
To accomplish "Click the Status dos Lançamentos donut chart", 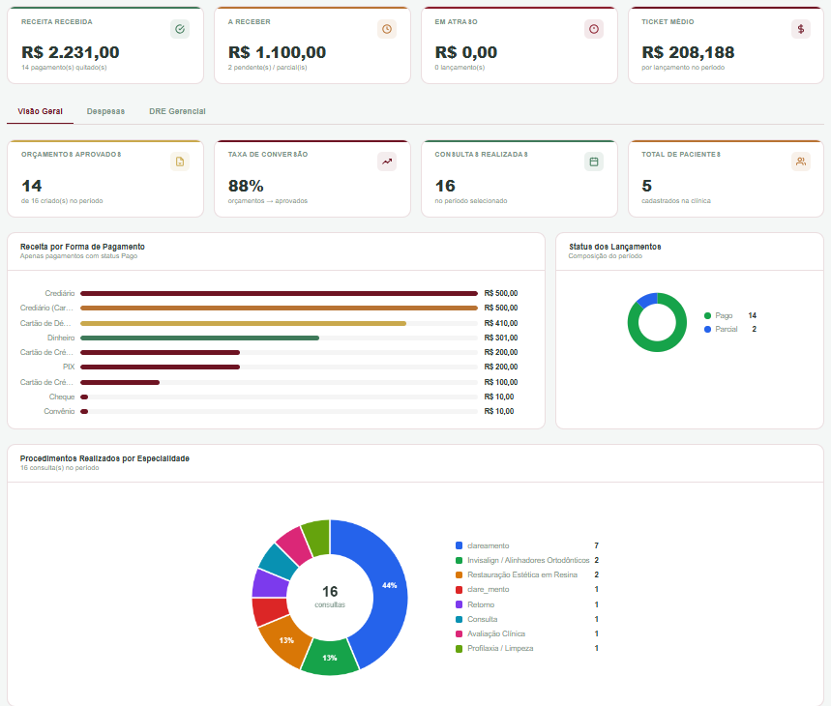I will pos(657,322).
